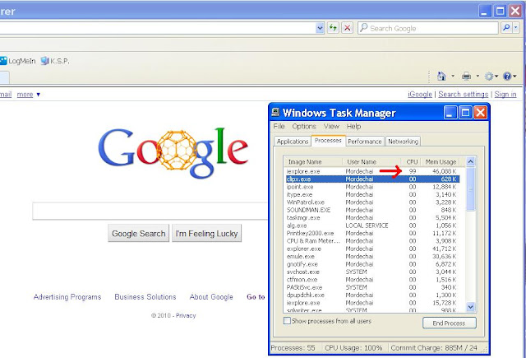526x358 pixels.
Task: Select the PAStiSvc.exe process row
Action: 372,287
